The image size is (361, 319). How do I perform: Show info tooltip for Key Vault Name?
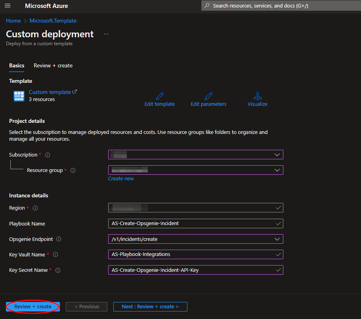[55, 254]
